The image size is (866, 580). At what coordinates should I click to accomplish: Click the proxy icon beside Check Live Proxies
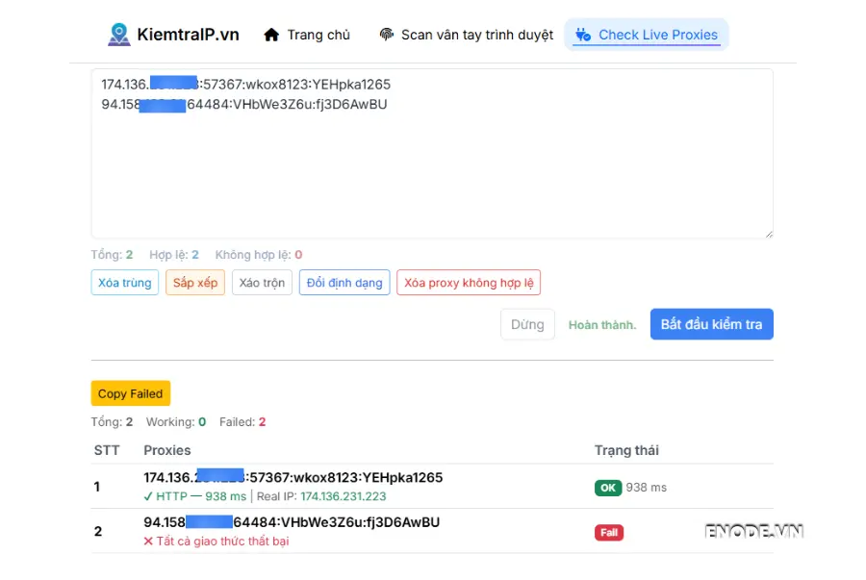click(x=585, y=35)
